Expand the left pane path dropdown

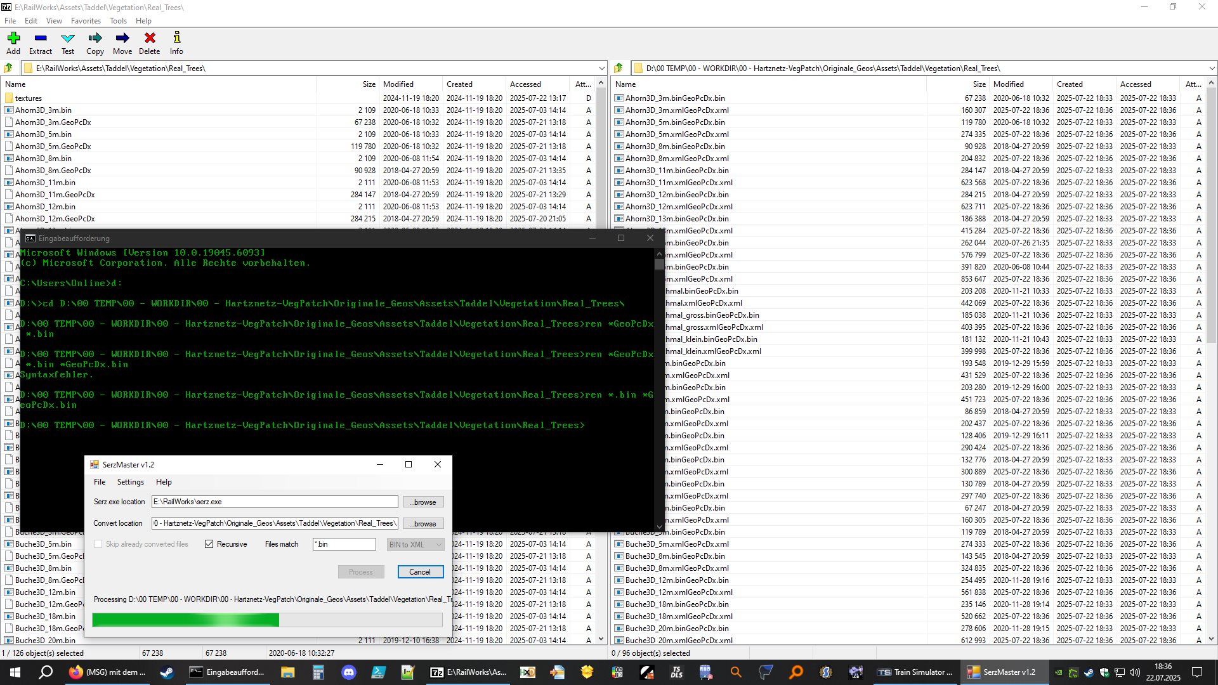601,68
